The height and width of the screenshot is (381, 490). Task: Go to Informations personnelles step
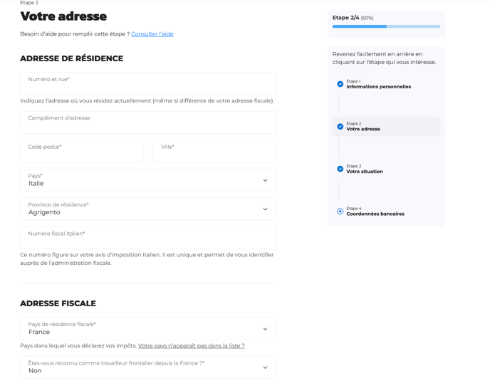[x=378, y=87]
